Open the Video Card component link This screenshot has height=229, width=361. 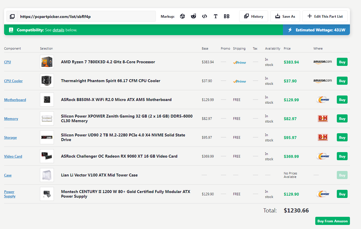[x=13, y=156]
